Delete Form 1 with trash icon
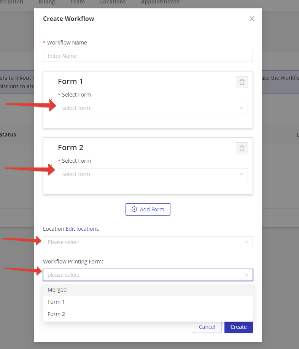This screenshot has width=299, height=349. (x=242, y=82)
